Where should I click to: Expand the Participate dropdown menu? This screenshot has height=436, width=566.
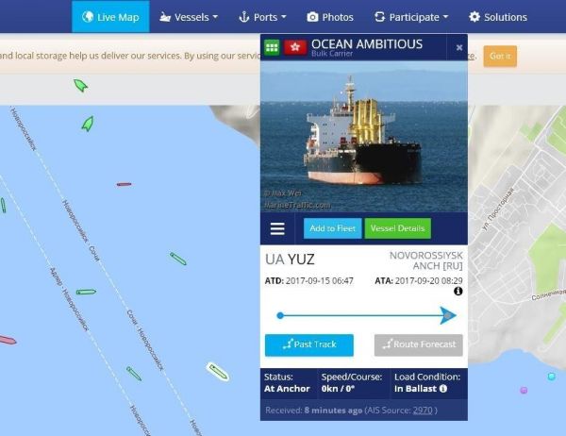[x=411, y=17]
